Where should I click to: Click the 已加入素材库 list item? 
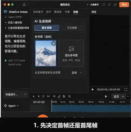(x=15, y=23)
